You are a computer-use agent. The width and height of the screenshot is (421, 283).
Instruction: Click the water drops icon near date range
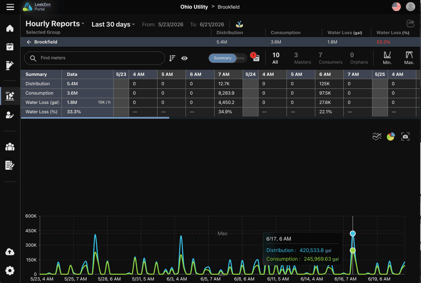tap(239, 24)
